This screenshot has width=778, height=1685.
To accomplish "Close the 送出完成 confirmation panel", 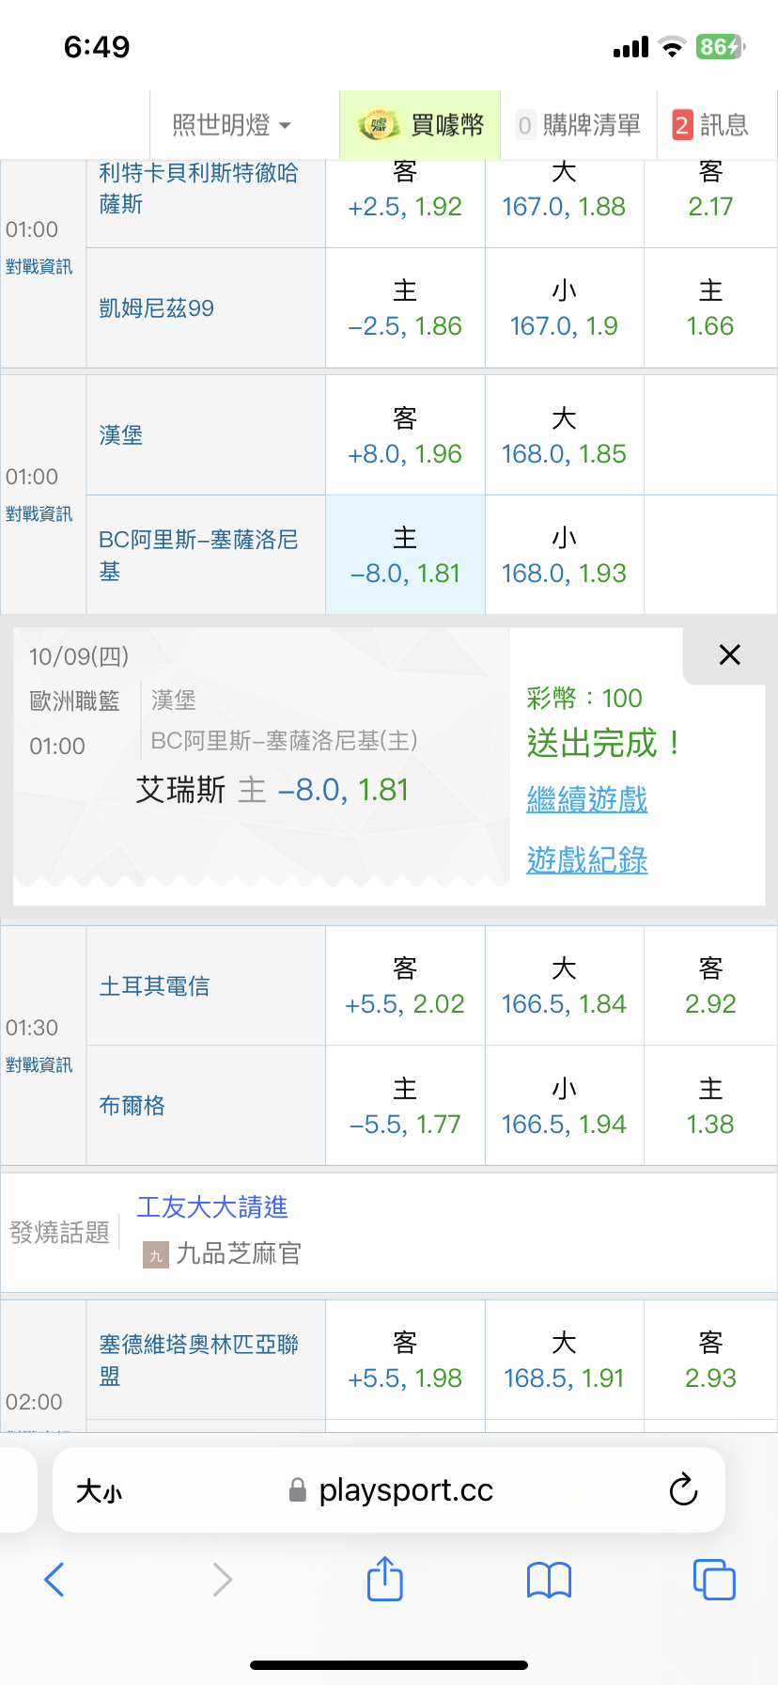I will coord(729,655).
